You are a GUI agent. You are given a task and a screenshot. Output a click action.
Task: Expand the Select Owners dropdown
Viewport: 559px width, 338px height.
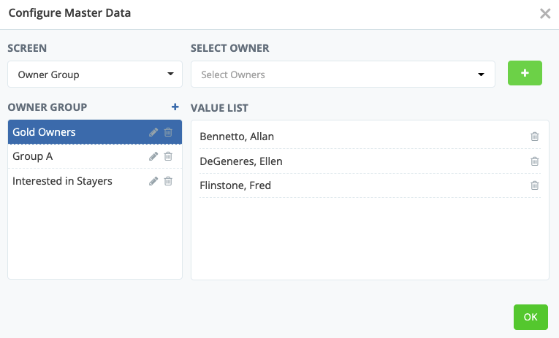click(x=343, y=74)
